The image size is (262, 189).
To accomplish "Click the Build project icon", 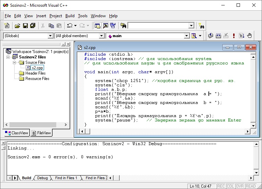I will click(x=218, y=35).
